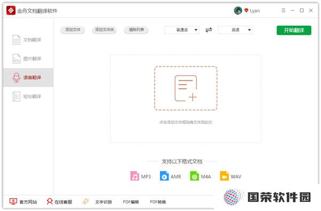Click the document icon beside 文档翻译
Image resolution: width=321 pixels, height=211 pixels.
[x=17, y=40]
